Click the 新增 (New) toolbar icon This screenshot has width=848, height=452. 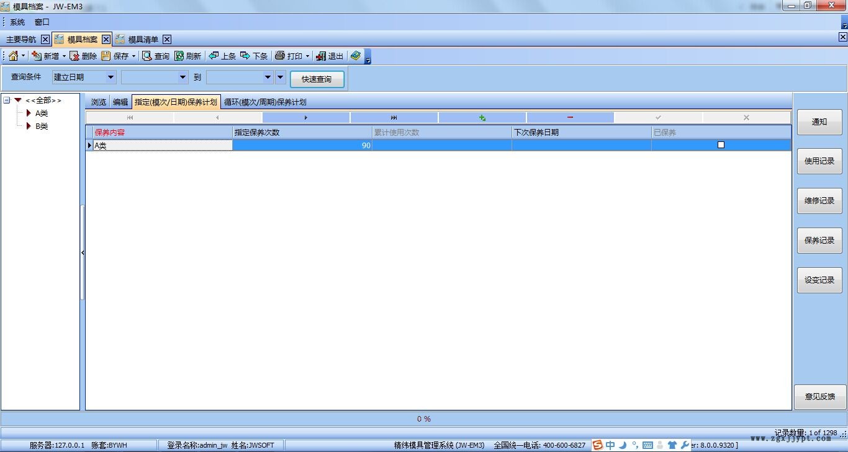pos(37,56)
